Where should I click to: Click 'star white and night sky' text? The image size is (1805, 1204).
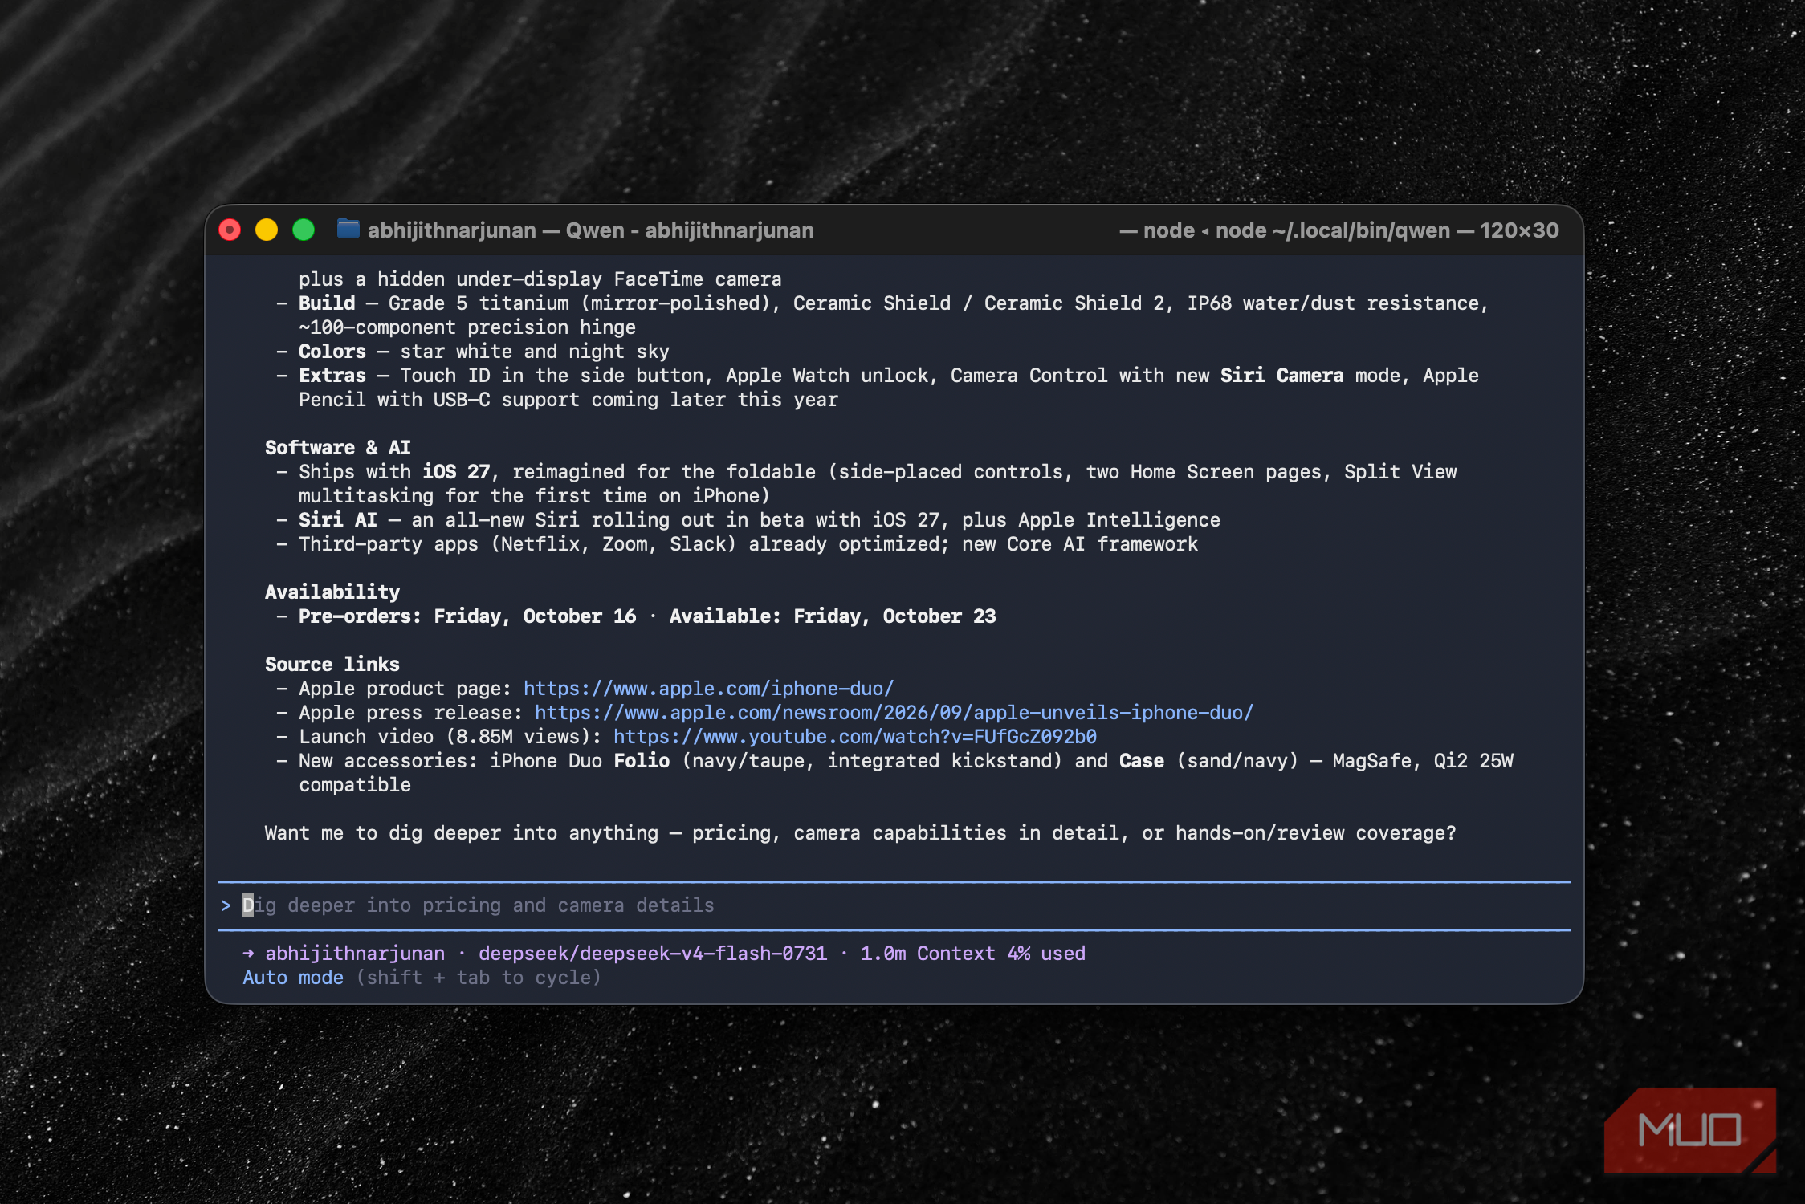[535, 352]
